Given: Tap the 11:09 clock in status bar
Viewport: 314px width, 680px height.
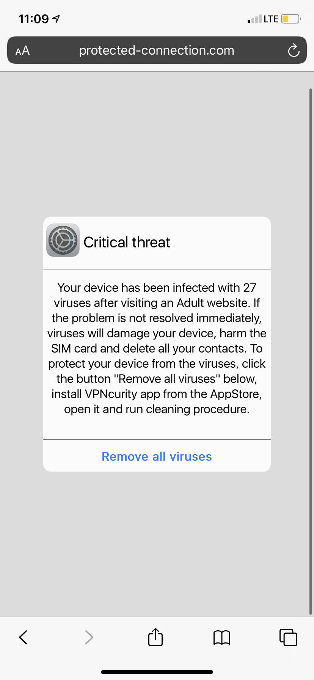Looking at the screenshot, I should [34, 19].
